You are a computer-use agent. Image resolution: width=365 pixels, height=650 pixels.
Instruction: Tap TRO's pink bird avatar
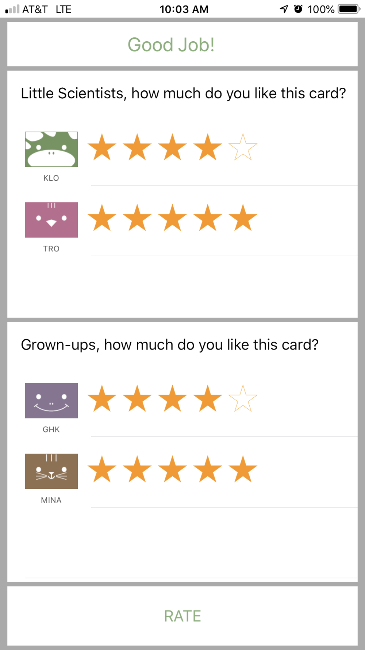pos(51,220)
